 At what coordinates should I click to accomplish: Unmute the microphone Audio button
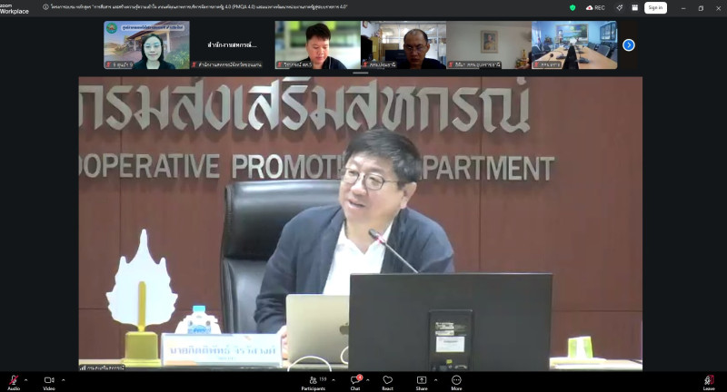click(x=14, y=380)
